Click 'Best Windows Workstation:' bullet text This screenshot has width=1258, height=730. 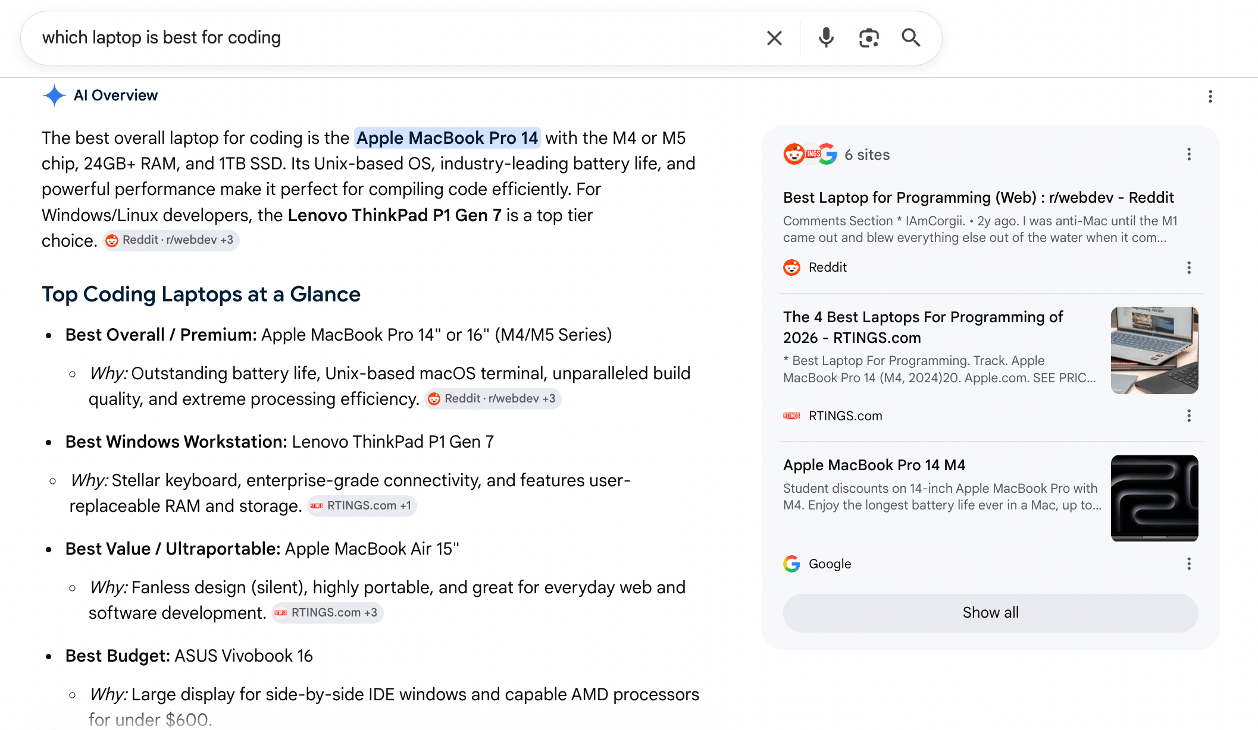177,442
